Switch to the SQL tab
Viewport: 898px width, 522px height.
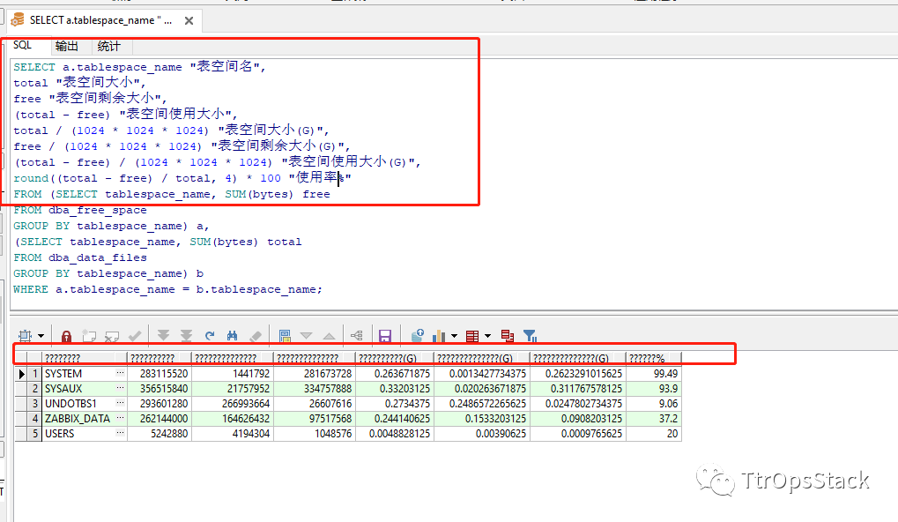coord(22,45)
